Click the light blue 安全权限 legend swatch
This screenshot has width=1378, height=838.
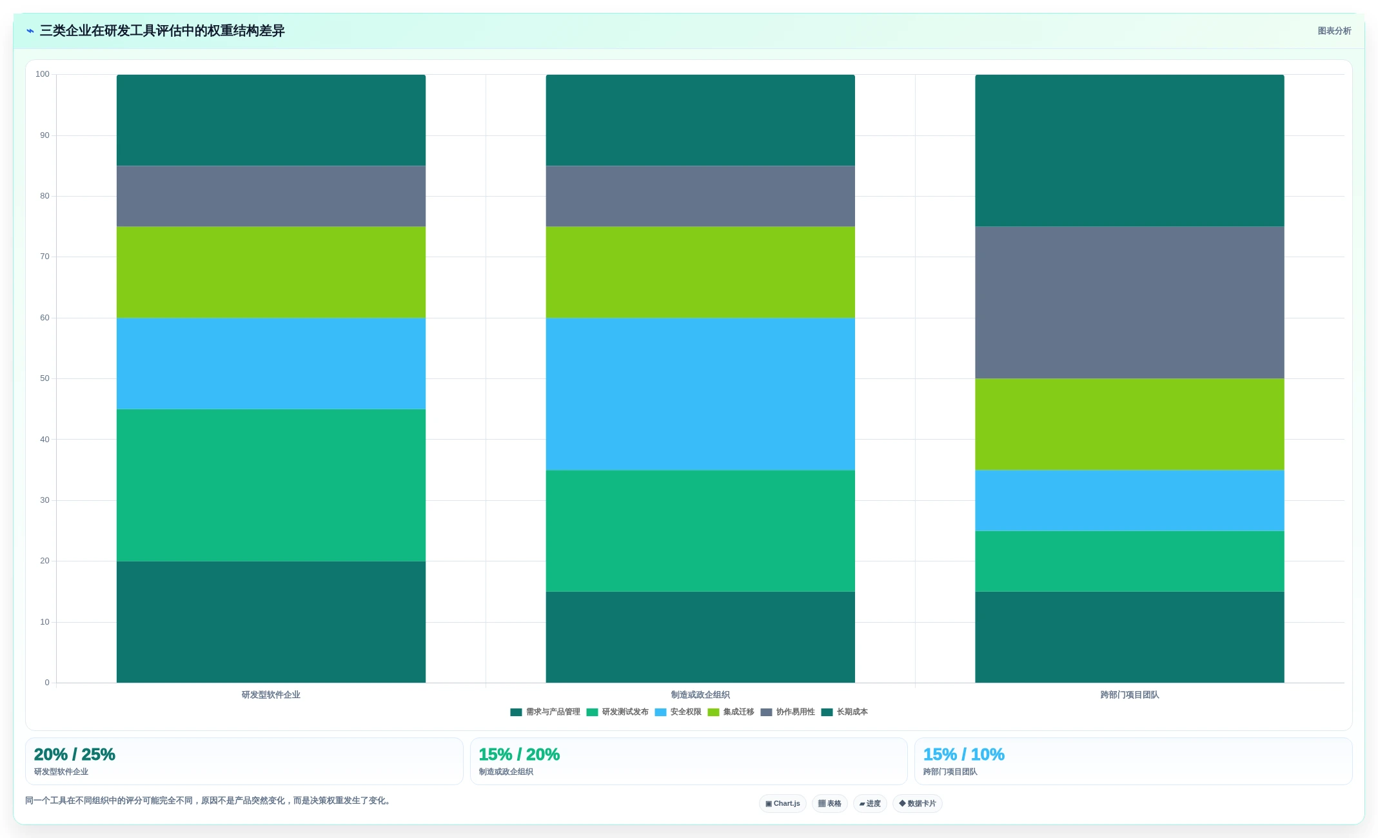tap(660, 712)
